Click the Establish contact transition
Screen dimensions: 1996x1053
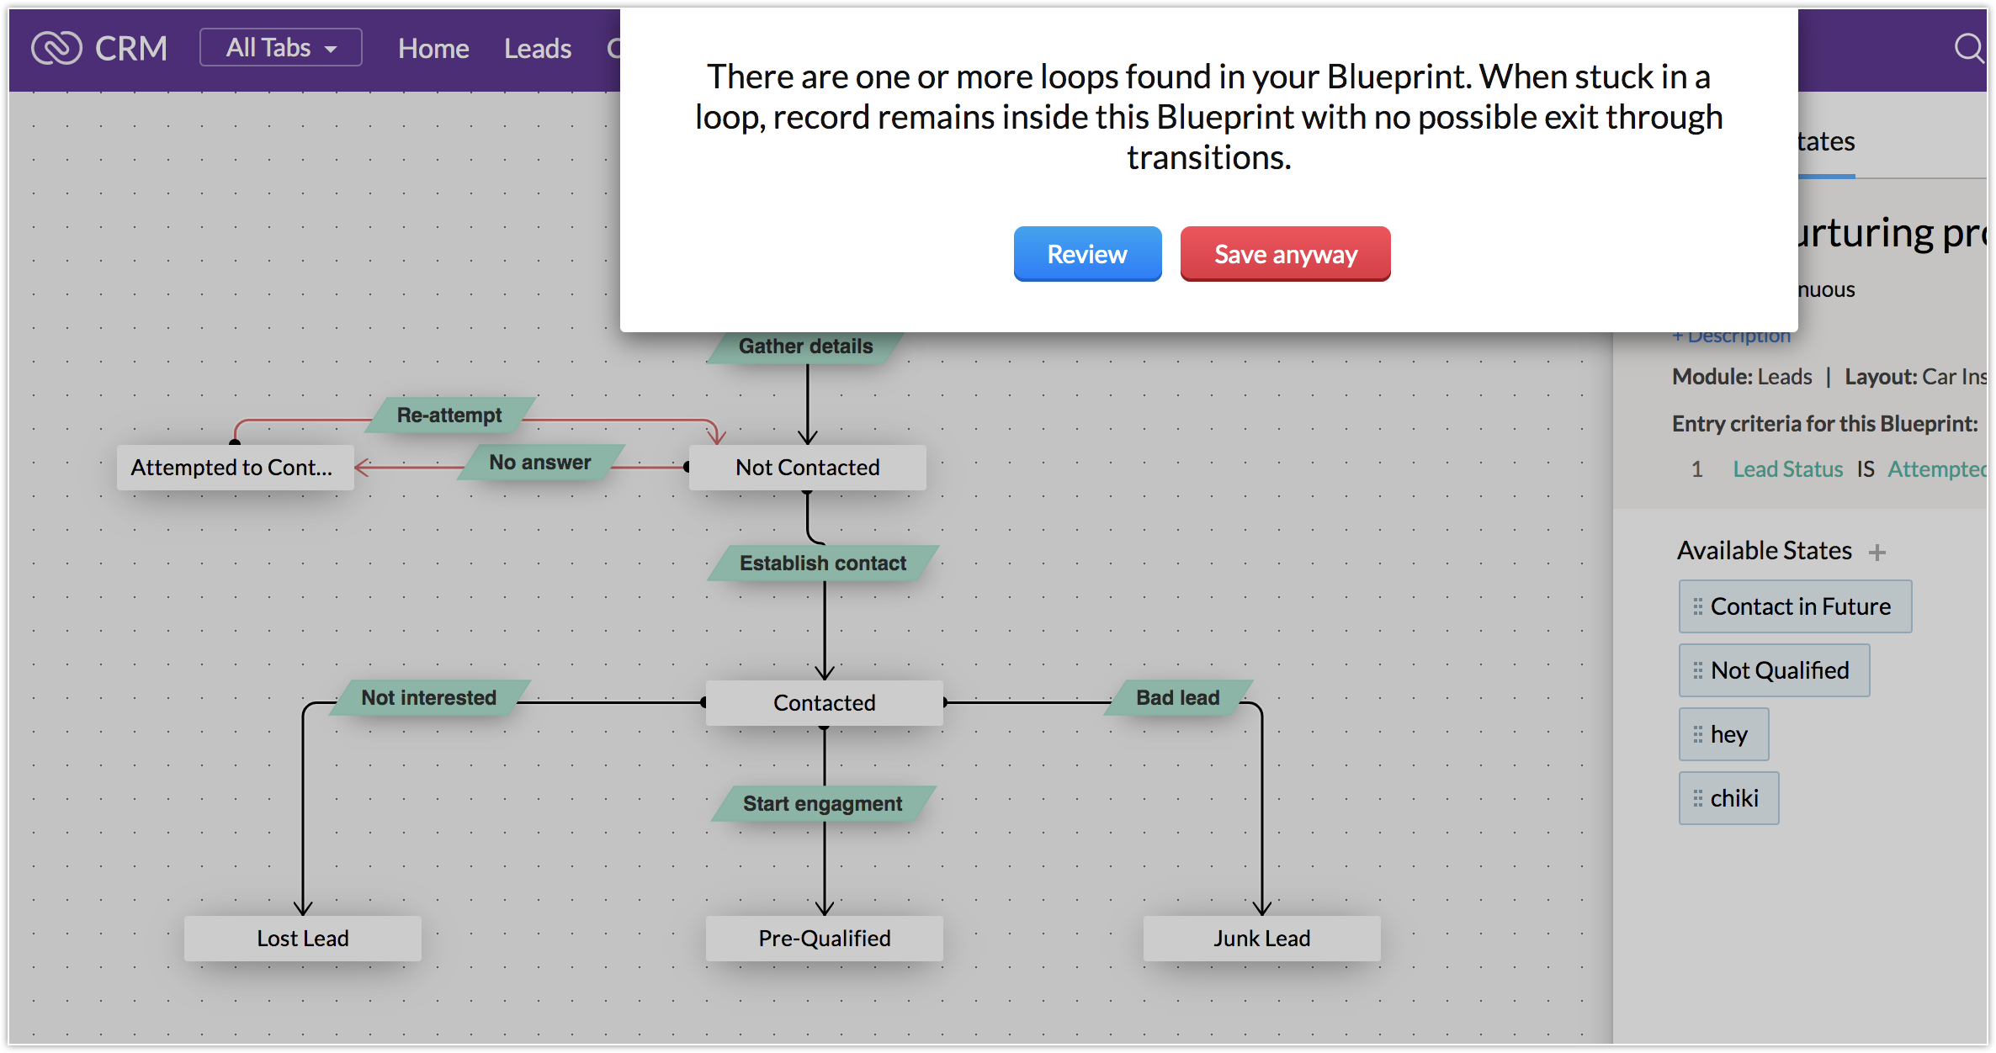[822, 563]
